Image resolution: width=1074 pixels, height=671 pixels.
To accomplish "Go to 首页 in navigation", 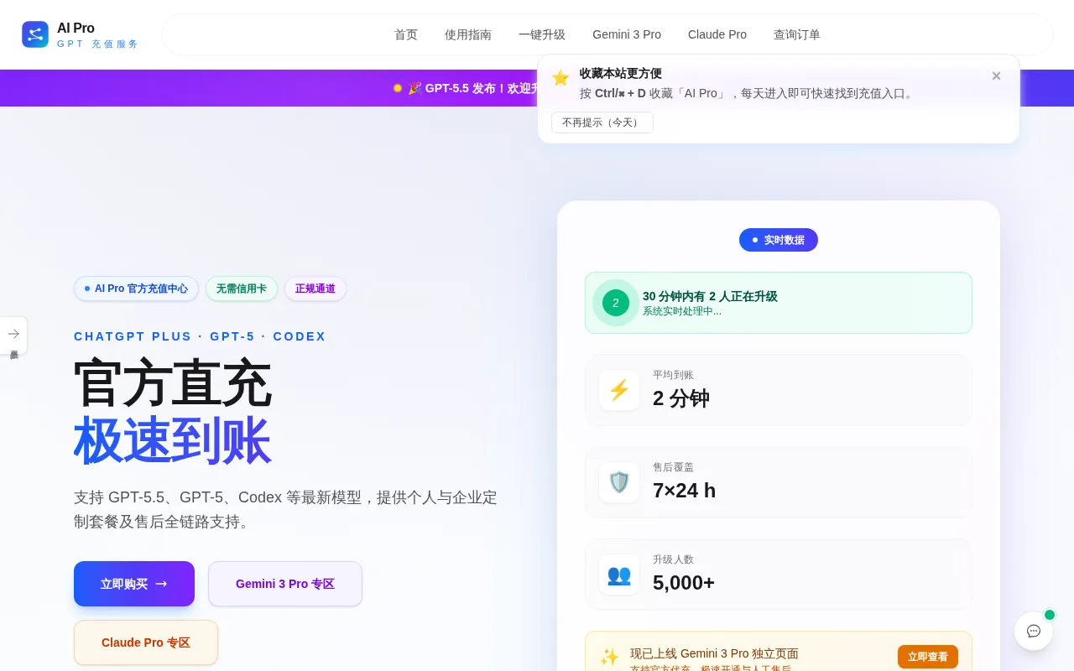I will 406,34.
